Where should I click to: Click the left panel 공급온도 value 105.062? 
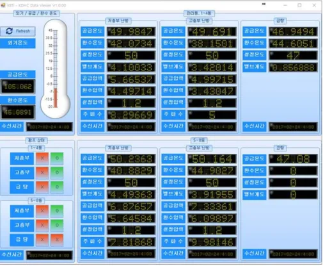(x=18, y=87)
